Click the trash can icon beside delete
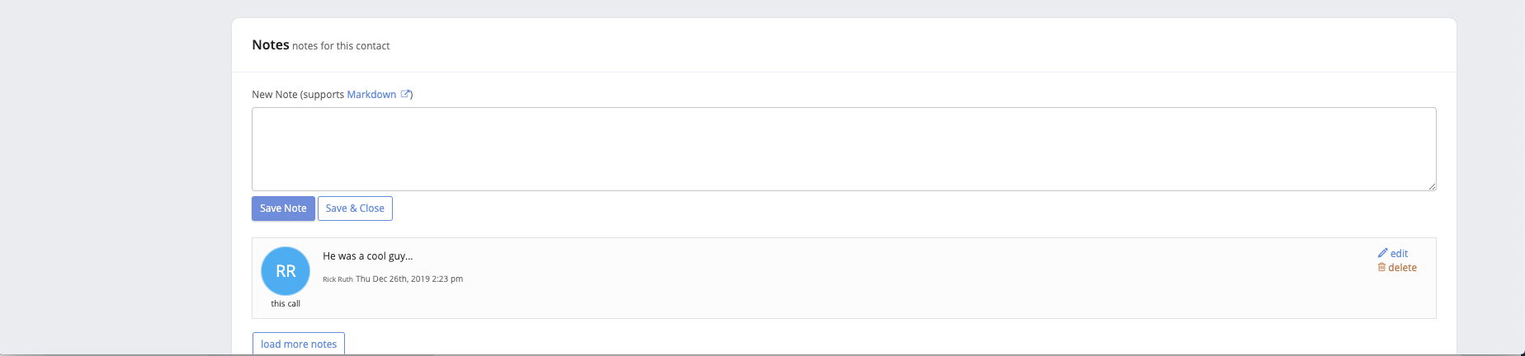The width and height of the screenshot is (1525, 356). tap(1381, 267)
